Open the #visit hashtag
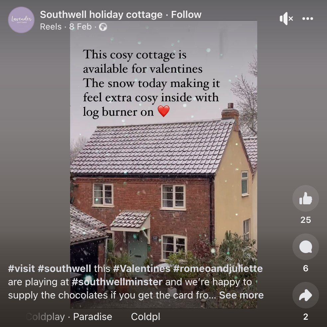Viewport: 327px width, 327px height. pyautogui.click(x=21, y=268)
